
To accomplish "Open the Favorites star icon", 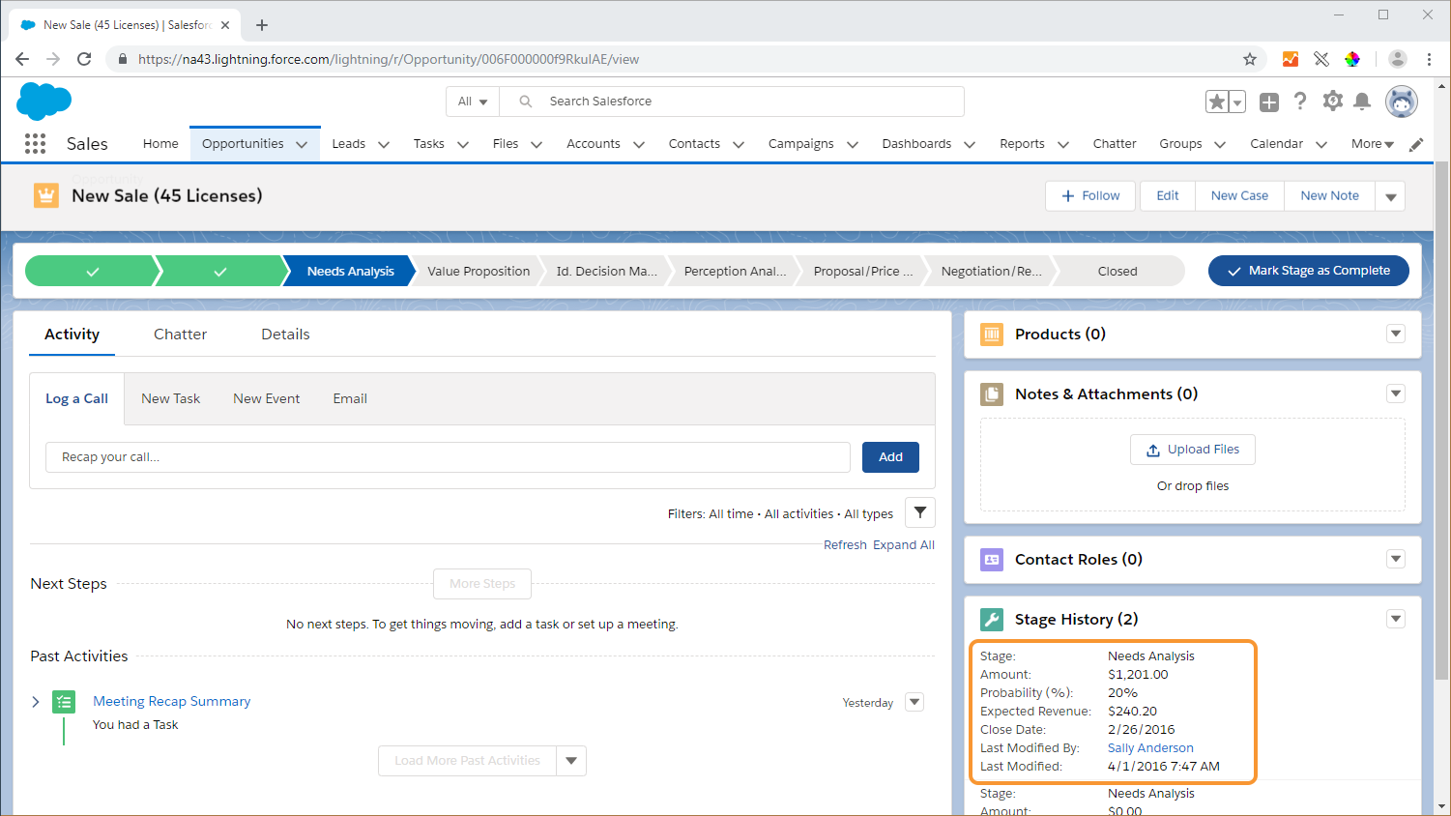I will tap(1217, 102).
